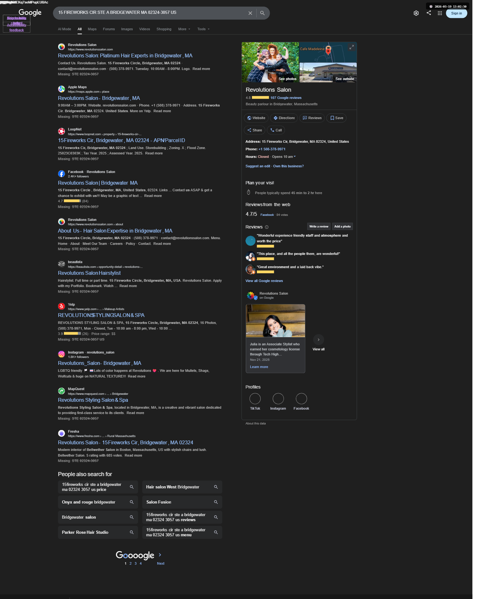The height and width of the screenshot is (599, 478).
Task: Expand the map with the fullscreen icon
Action: point(351,47)
